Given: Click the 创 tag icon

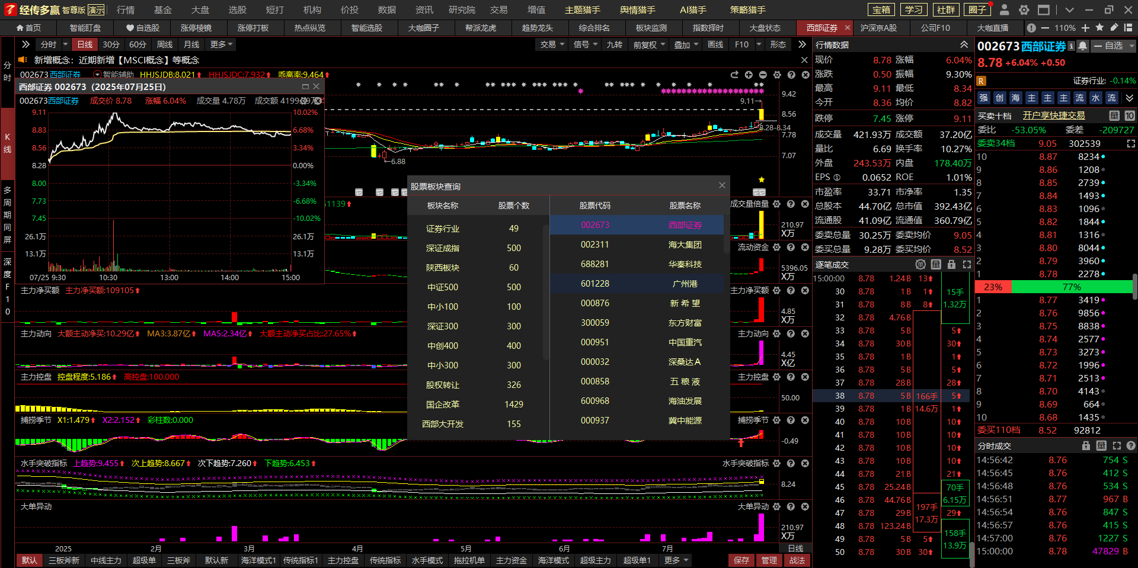Looking at the screenshot, I should 999,98.
